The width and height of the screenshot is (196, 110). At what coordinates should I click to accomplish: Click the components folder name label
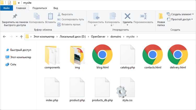52,67
